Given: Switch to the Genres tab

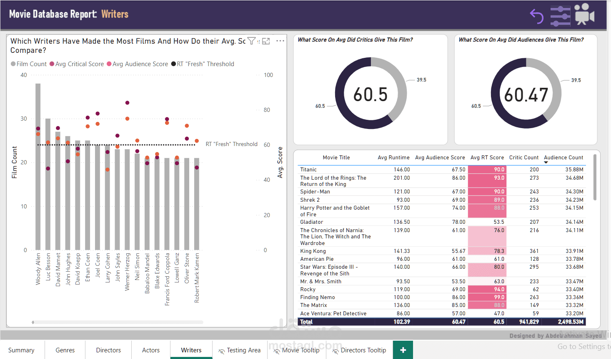Looking at the screenshot, I should pos(65,350).
